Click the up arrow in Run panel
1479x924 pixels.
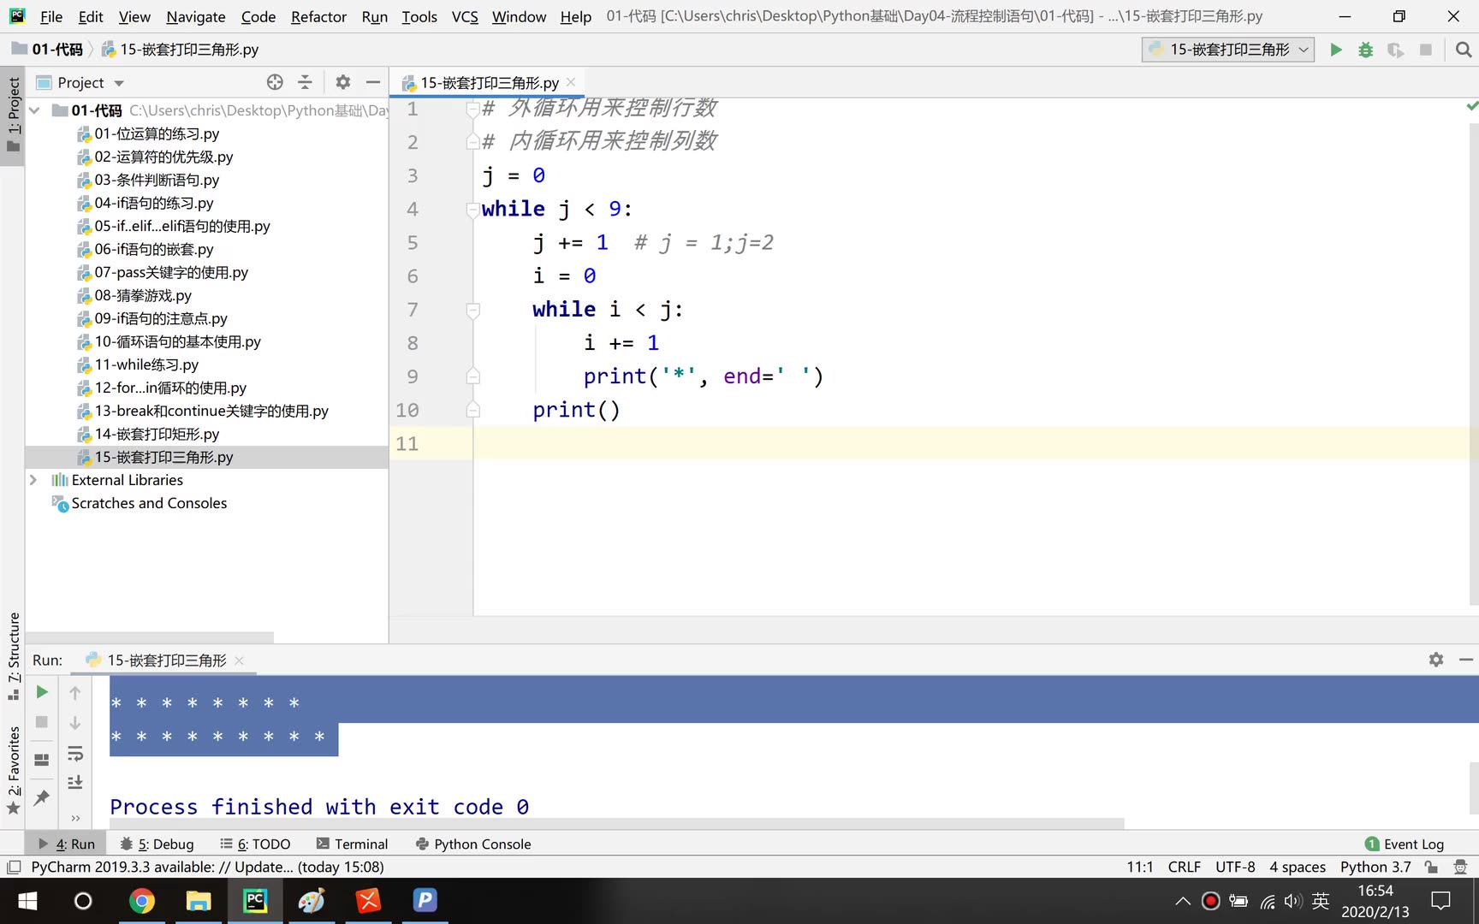click(75, 692)
